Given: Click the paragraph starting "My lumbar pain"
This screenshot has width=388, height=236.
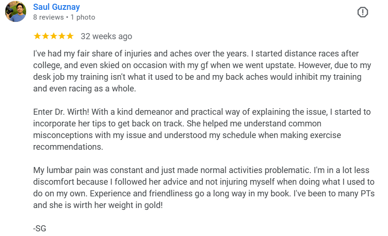Looking at the screenshot, I should (x=196, y=187).
